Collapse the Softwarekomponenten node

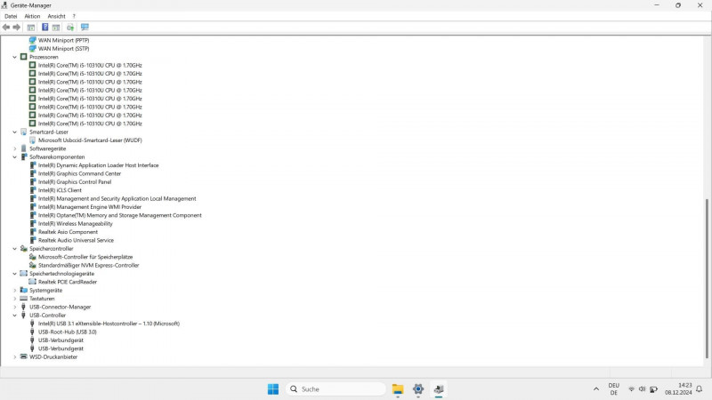pyautogui.click(x=14, y=157)
